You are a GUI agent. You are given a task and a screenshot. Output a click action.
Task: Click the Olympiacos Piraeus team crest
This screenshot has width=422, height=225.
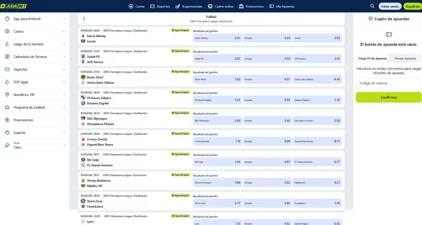pyautogui.click(x=83, y=124)
